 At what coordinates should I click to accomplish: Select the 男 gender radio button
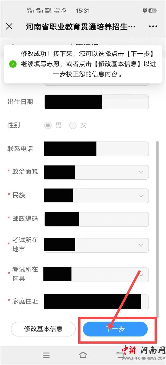tap(48, 125)
